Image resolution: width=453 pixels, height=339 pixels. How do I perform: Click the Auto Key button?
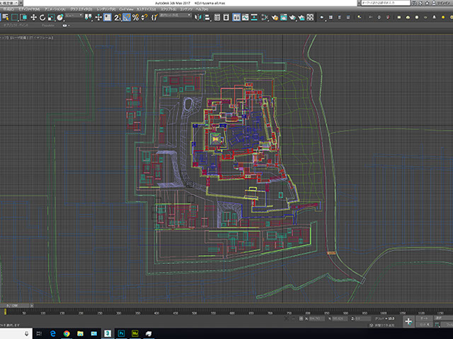[424, 317]
